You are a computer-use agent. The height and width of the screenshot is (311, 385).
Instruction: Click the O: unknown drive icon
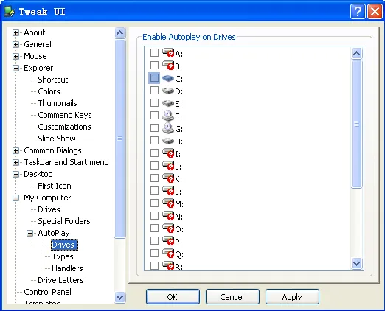[168, 228]
